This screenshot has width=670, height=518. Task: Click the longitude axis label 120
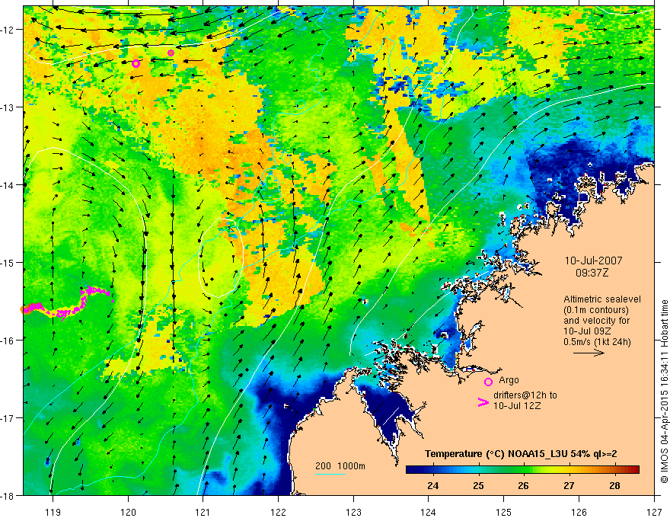[x=128, y=512]
